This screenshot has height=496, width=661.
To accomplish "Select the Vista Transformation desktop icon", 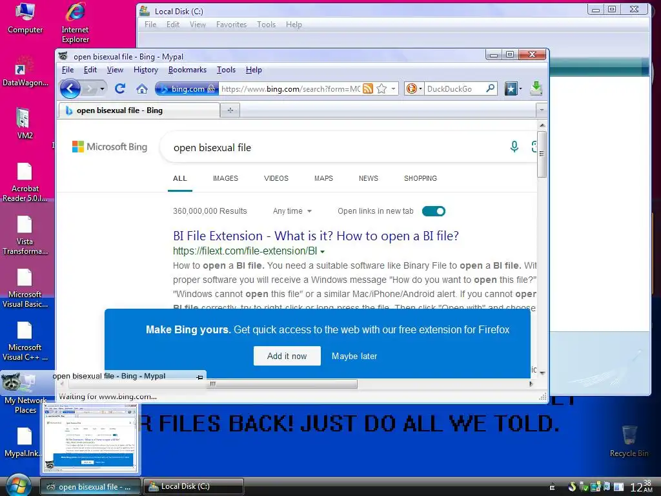I will tap(25, 235).
